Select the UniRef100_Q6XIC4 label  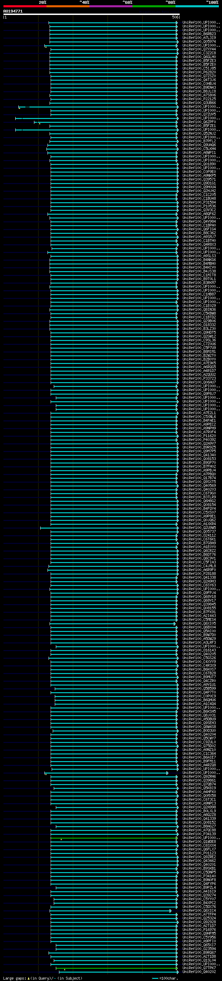pos(199,911)
